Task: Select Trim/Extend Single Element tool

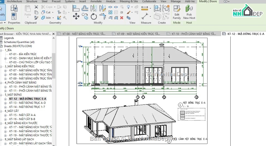Action: pos(110,17)
